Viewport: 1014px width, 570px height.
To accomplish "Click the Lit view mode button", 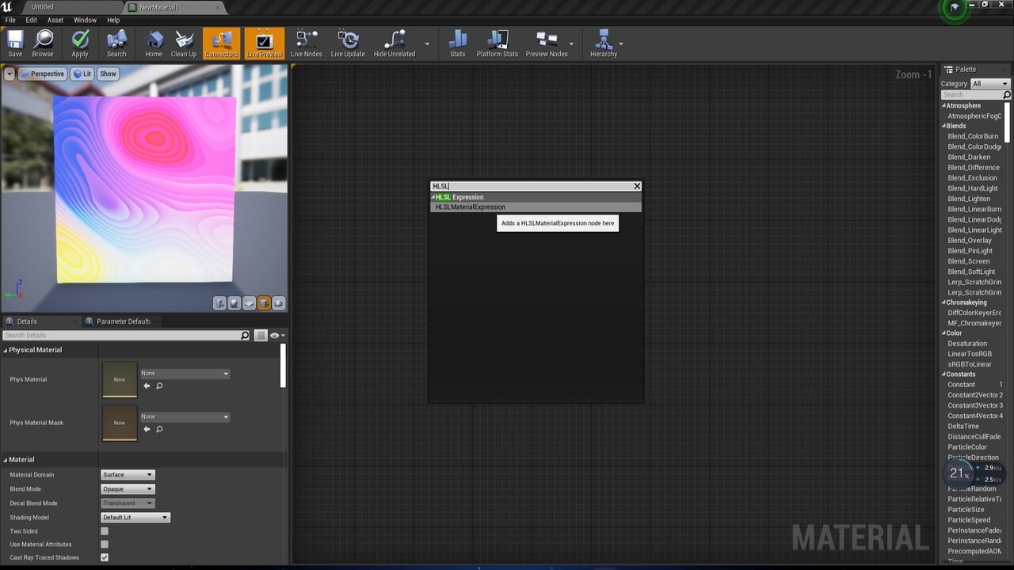I will tap(82, 74).
